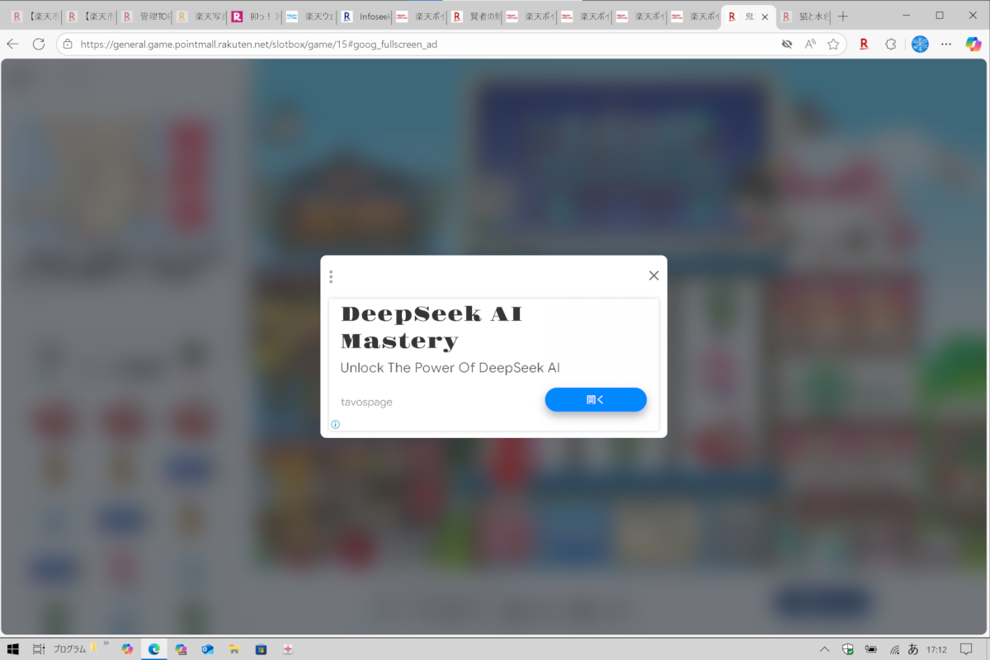Open a new browser tab

pos(842,16)
